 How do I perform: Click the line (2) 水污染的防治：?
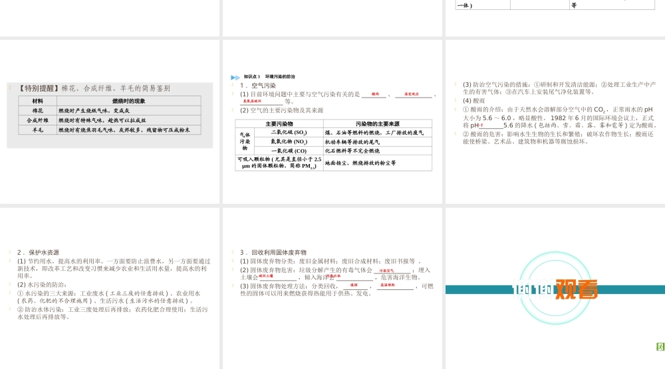click(42, 285)
